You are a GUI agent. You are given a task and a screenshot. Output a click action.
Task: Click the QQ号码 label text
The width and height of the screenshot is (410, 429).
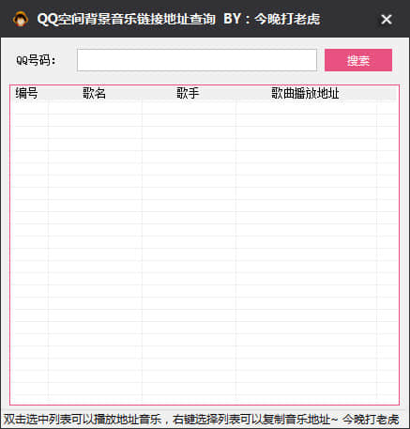tap(36, 60)
